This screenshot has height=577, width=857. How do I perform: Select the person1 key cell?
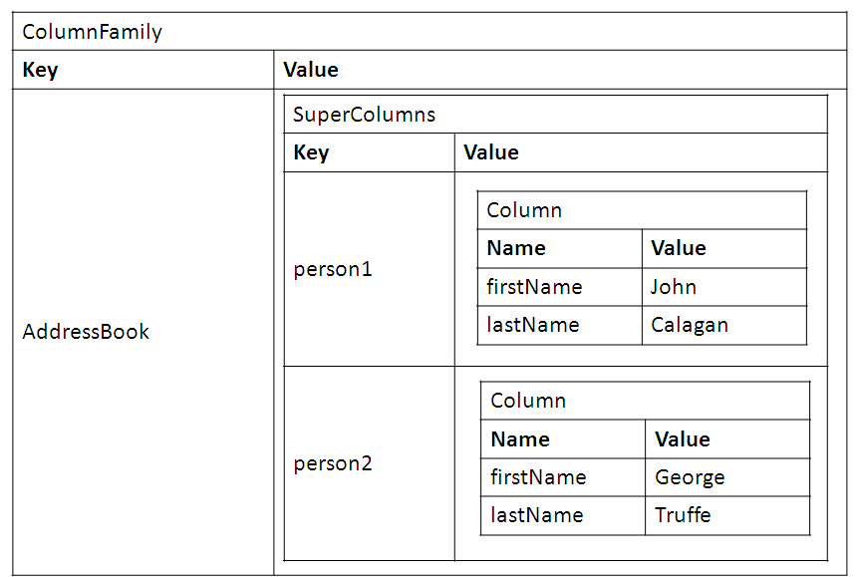(333, 269)
